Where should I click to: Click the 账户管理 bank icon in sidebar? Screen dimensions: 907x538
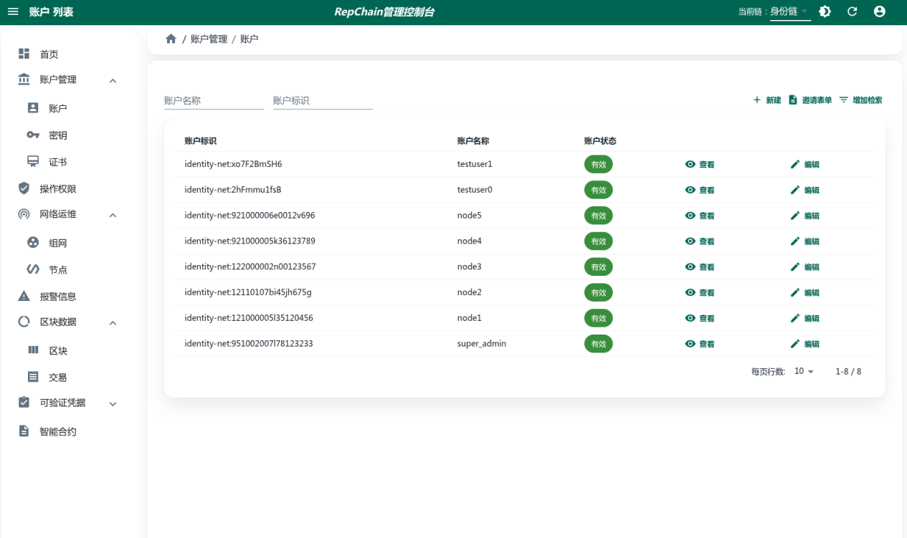point(24,80)
